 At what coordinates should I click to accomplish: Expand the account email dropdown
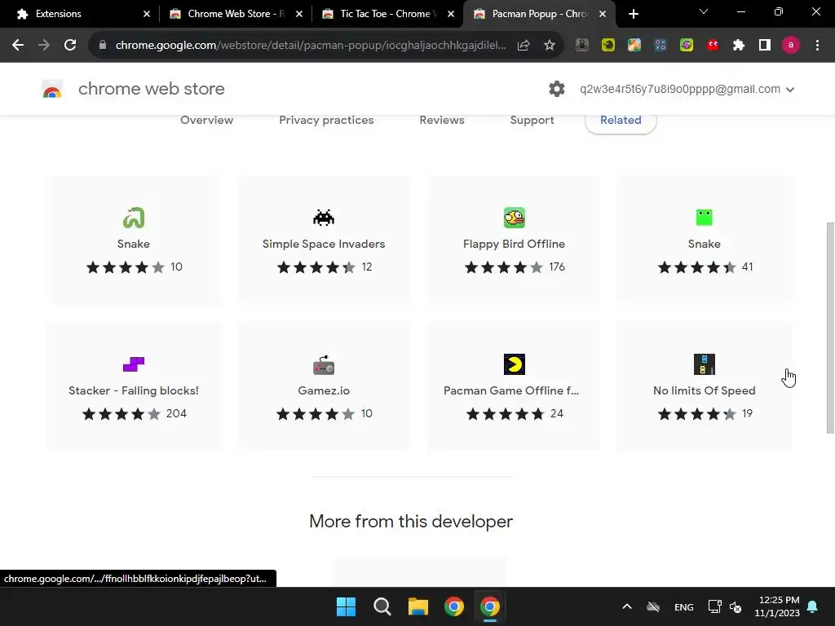pyautogui.click(x=790, y=90)
